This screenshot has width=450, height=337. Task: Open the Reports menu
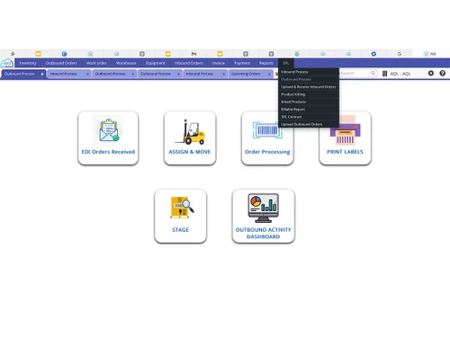[266, 63]
